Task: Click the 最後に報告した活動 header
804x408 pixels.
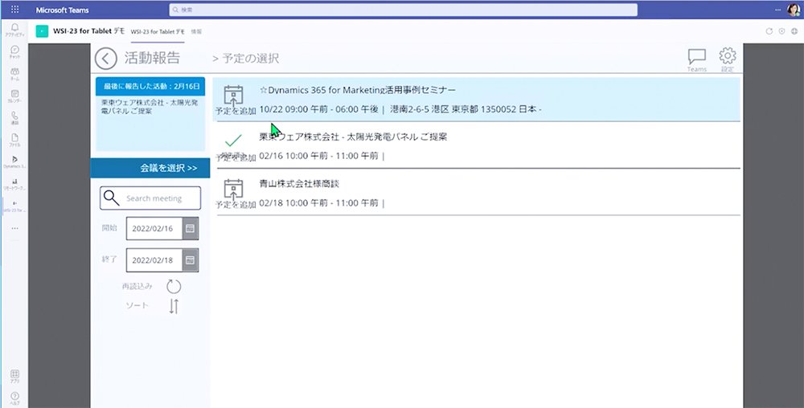Action: 150,87
